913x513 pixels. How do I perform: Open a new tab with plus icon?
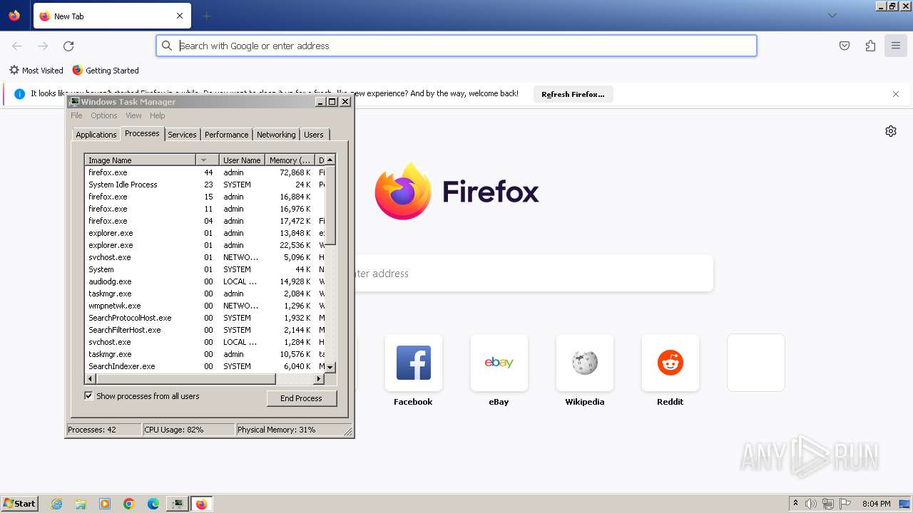[207, 16]
